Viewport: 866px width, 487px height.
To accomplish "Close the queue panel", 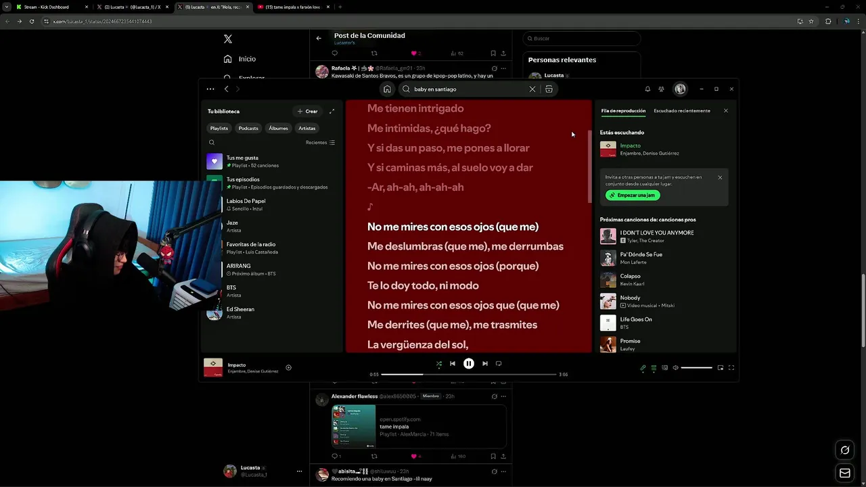I will [726, 110].
